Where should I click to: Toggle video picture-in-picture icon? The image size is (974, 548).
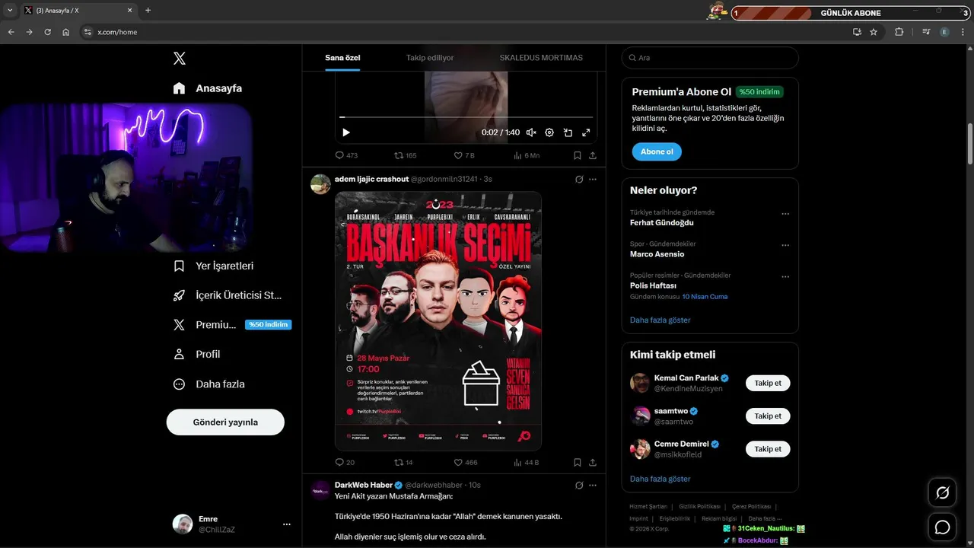568,132
